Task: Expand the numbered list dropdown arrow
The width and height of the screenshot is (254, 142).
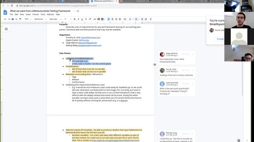Action: pyautogui.click(x=133, y=19)
